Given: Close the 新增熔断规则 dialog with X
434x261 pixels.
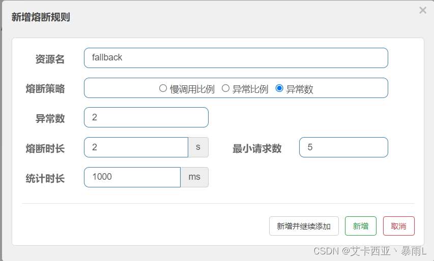Looking at the screenshot, I should click(423, 11).
